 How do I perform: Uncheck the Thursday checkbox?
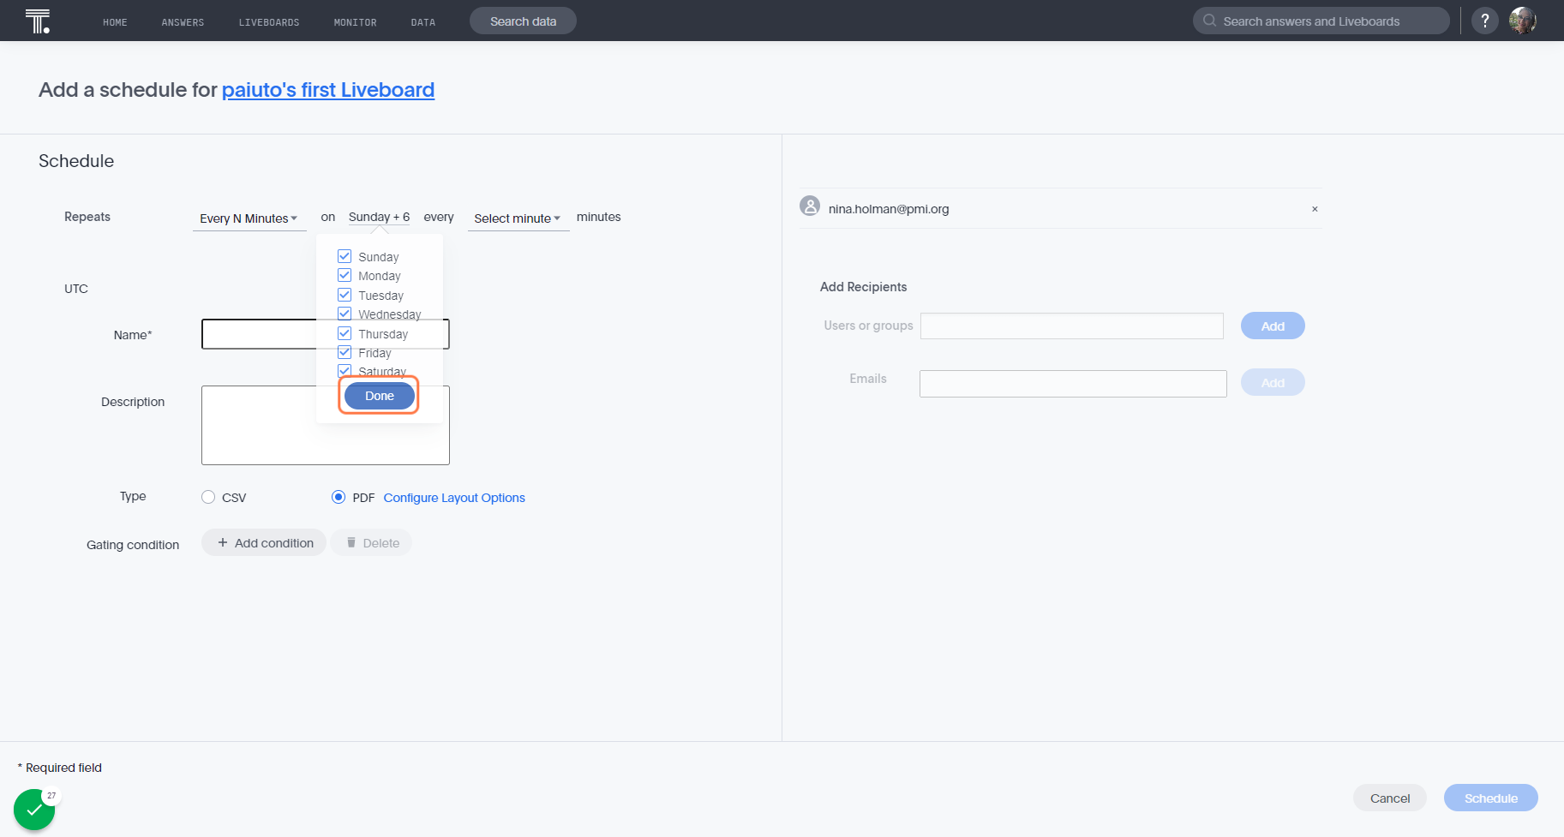point(345,333)
